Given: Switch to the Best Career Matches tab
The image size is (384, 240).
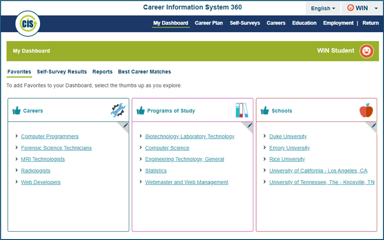Looking at the screenshot, I should click(x=144, y=72).
